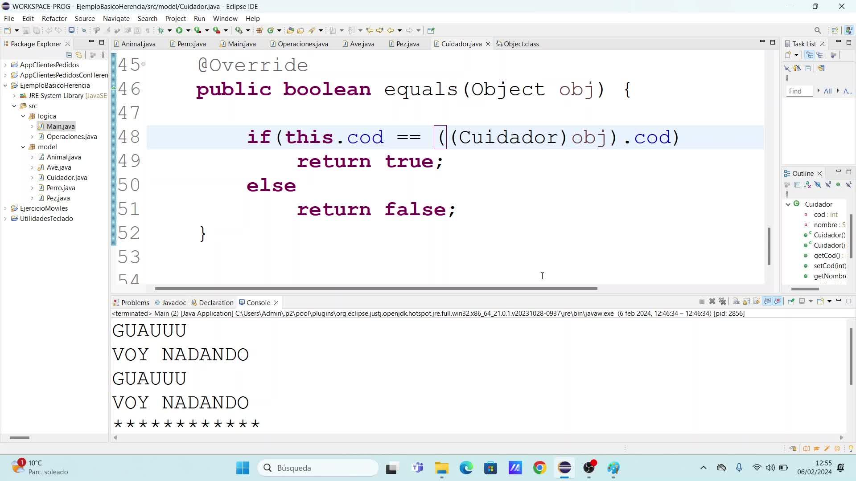
Task: Toggle Hide Fields in Outline
Action: click(818, 184)
